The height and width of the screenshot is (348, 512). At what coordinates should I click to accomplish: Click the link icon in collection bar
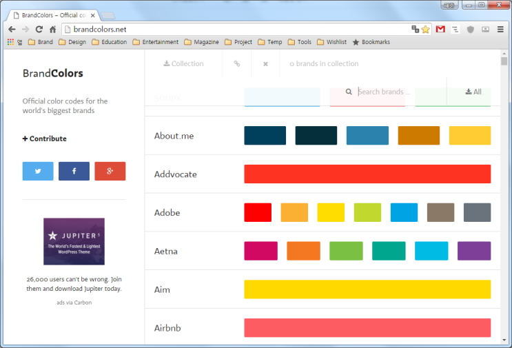[237, 64]
